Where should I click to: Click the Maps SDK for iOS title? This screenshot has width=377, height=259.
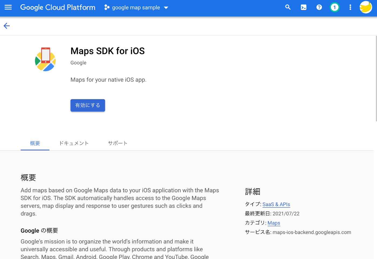coord(108,51)
